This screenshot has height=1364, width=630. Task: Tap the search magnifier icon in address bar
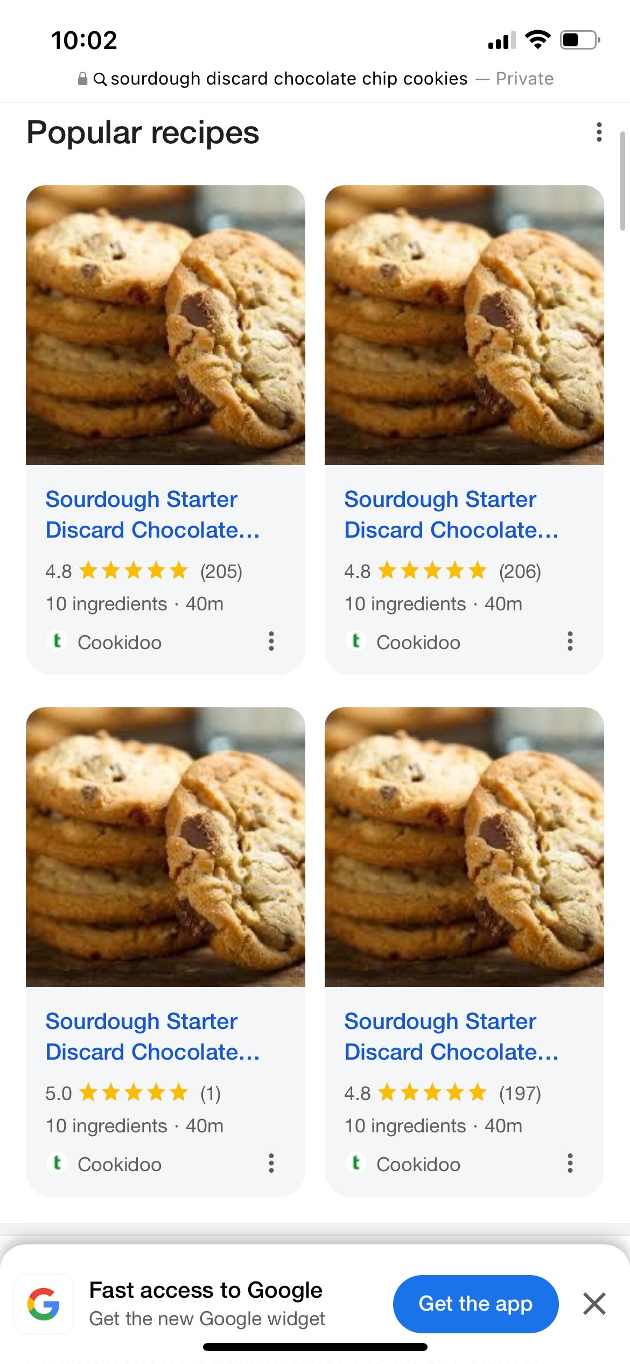tap(100, 79)
